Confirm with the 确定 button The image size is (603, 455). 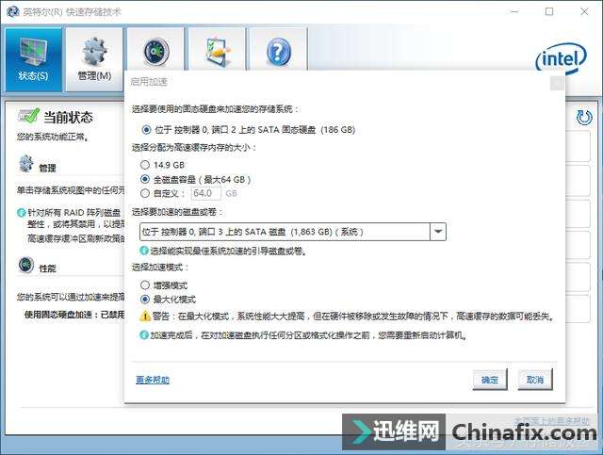pos(490,380)
